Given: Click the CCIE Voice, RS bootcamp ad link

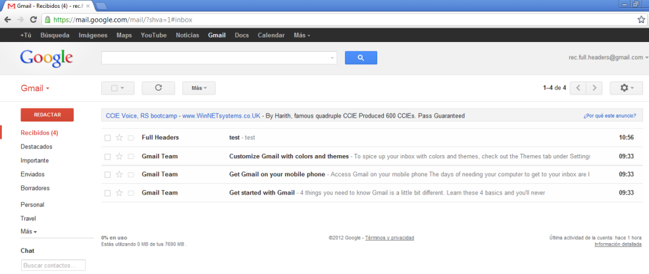Looking at the screenshot, I should pos(142,116).
